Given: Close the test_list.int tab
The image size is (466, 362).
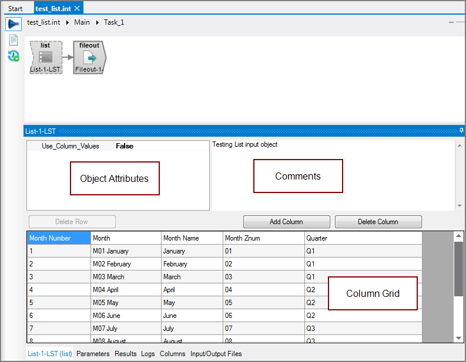Looking at the screenshot, I should click(x=77, y=8).
